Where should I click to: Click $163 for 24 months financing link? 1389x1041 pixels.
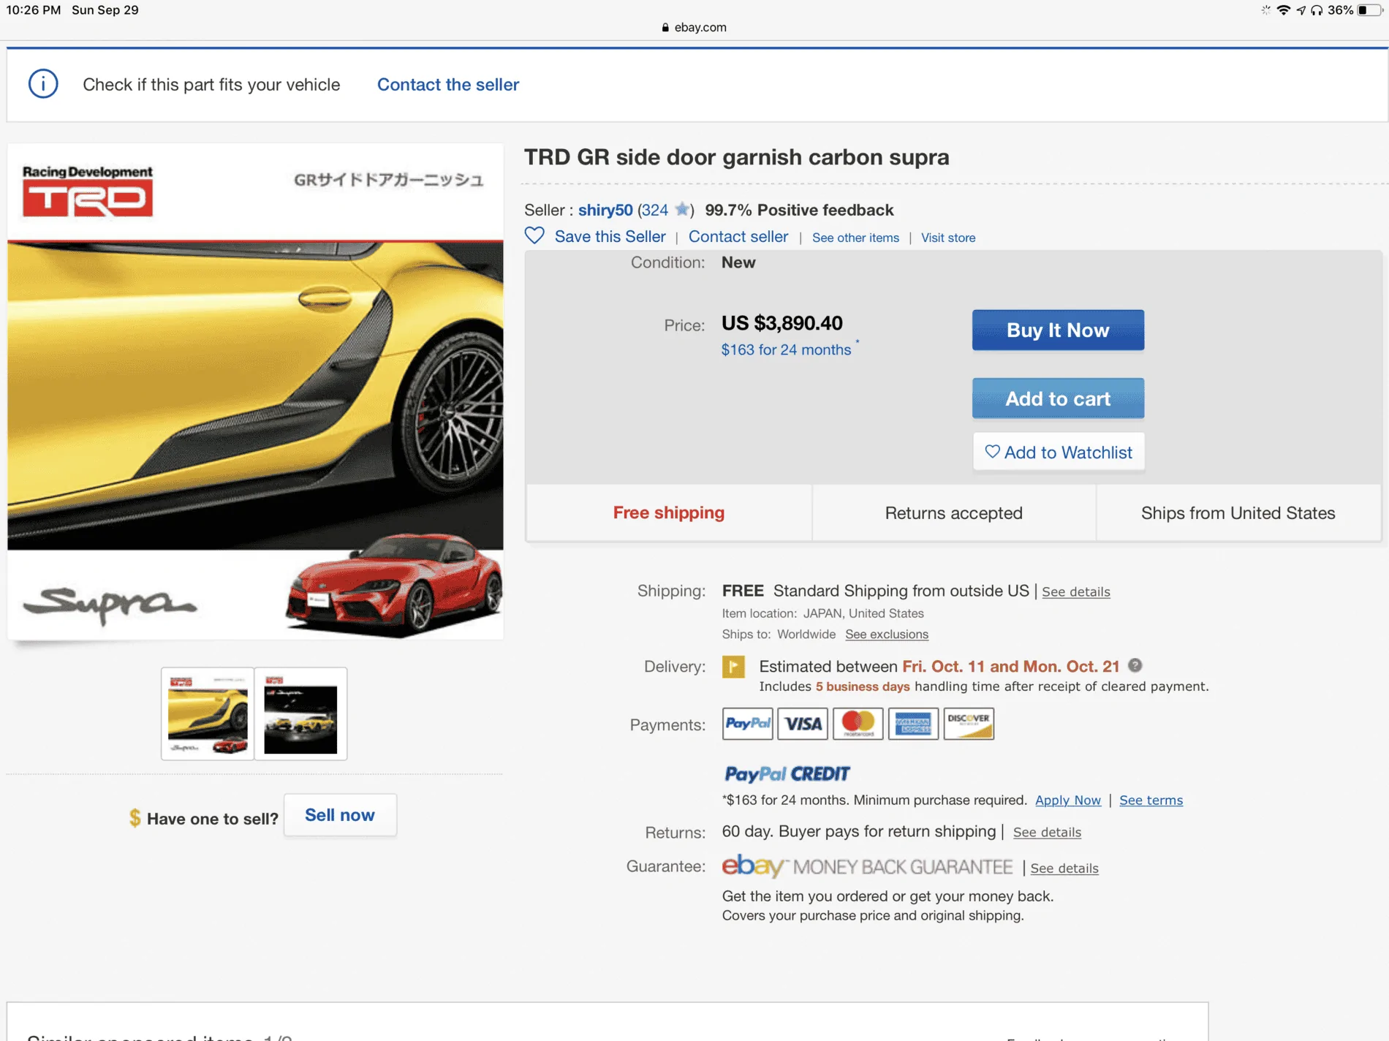[x=787, y=349]
